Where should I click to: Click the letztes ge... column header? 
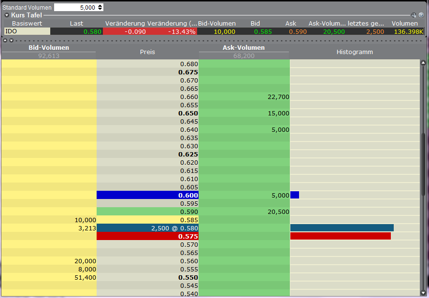(x=366, y=24)
